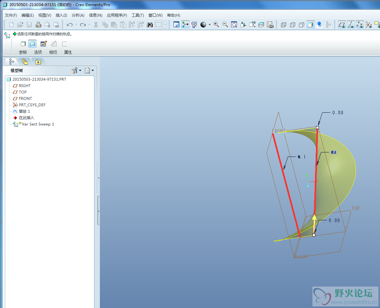The width and height of the screenshot is (380, 308).
Task: Toggle datum axes visibility
Action: click(351, 24)
